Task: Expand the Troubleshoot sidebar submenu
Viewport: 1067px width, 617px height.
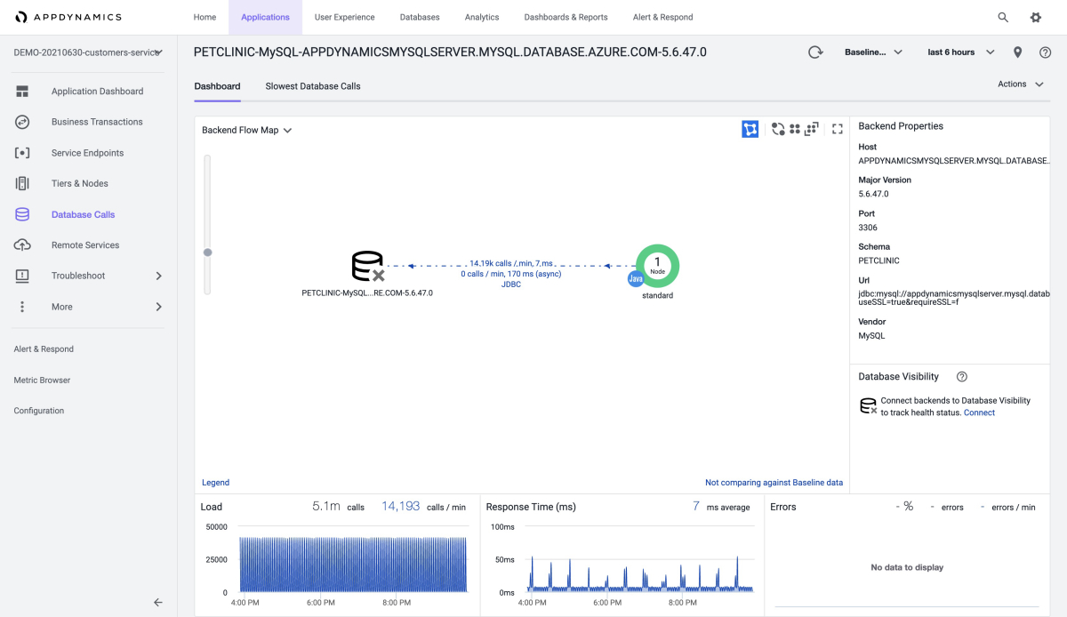Action: tap(158, 276)
